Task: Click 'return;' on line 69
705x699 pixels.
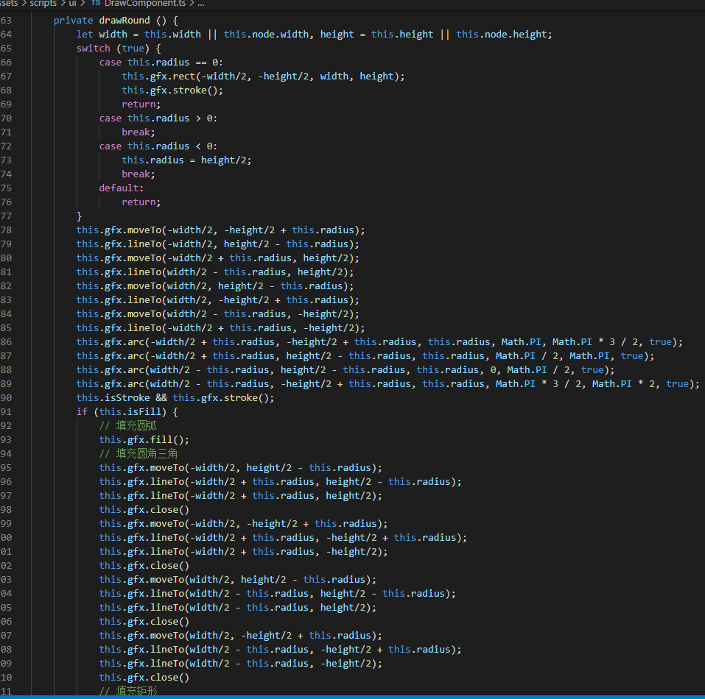Action: click(x=141, y=104)
